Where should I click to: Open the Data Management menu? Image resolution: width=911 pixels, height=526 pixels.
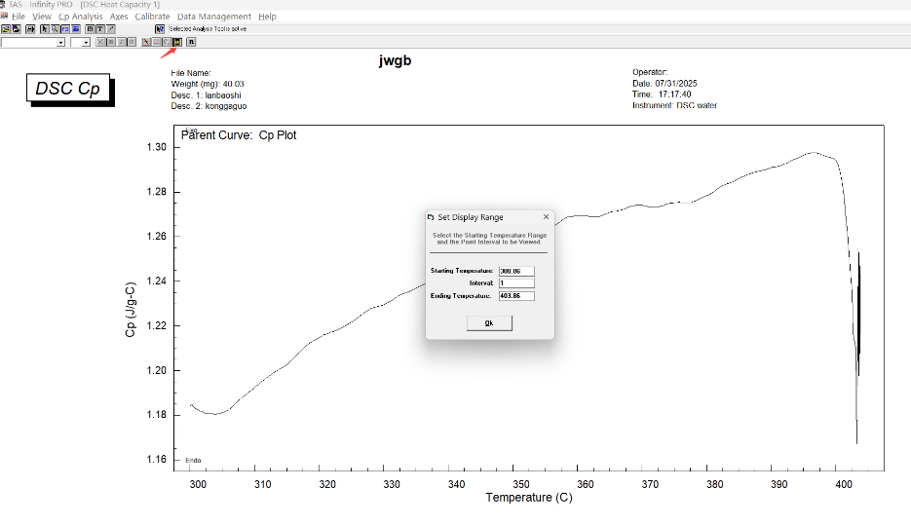click(x=213, y=17)
